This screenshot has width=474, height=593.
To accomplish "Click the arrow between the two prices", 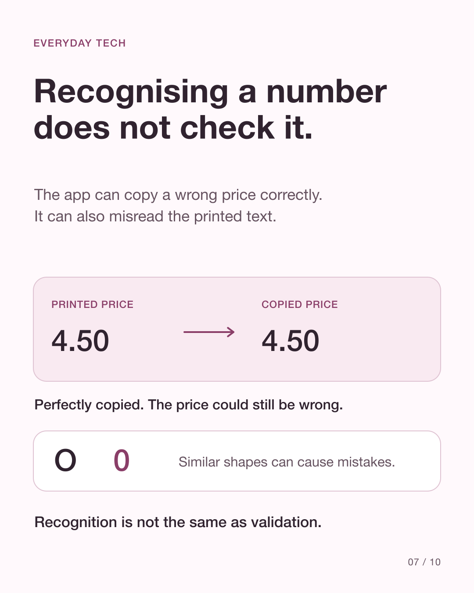I will click(x=209, y=332).
